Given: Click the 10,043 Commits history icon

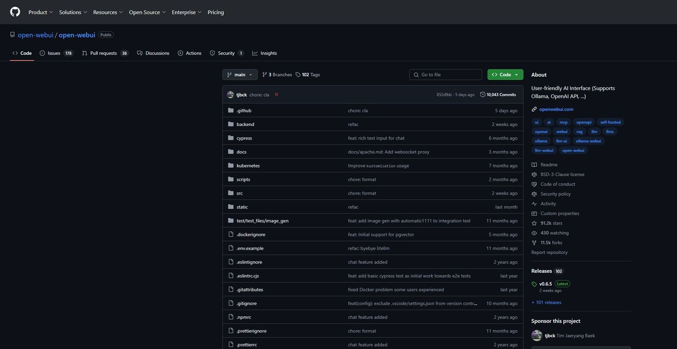Looking at the screenshot, I should (482, 95).
